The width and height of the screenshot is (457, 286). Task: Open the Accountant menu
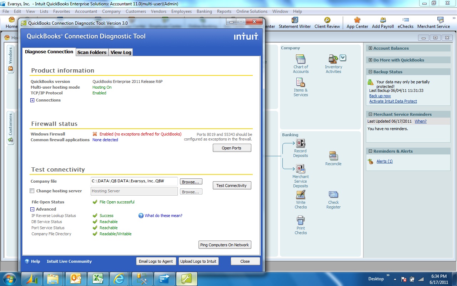pos(86,11)
